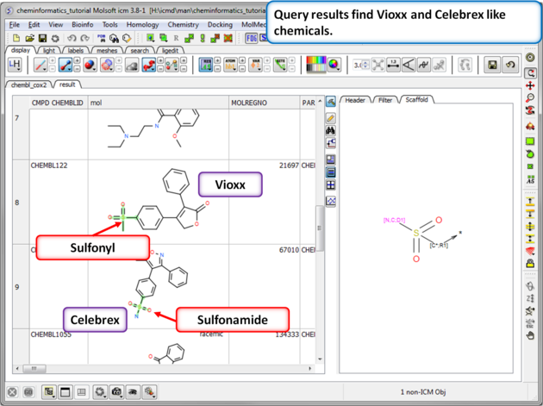Viewport: 543px width, 406px height.
Task: Click the table plot chart icon
Action: [331, 201]
